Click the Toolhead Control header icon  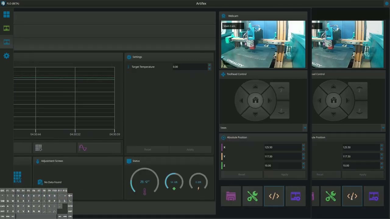click(x=223, y=74)
